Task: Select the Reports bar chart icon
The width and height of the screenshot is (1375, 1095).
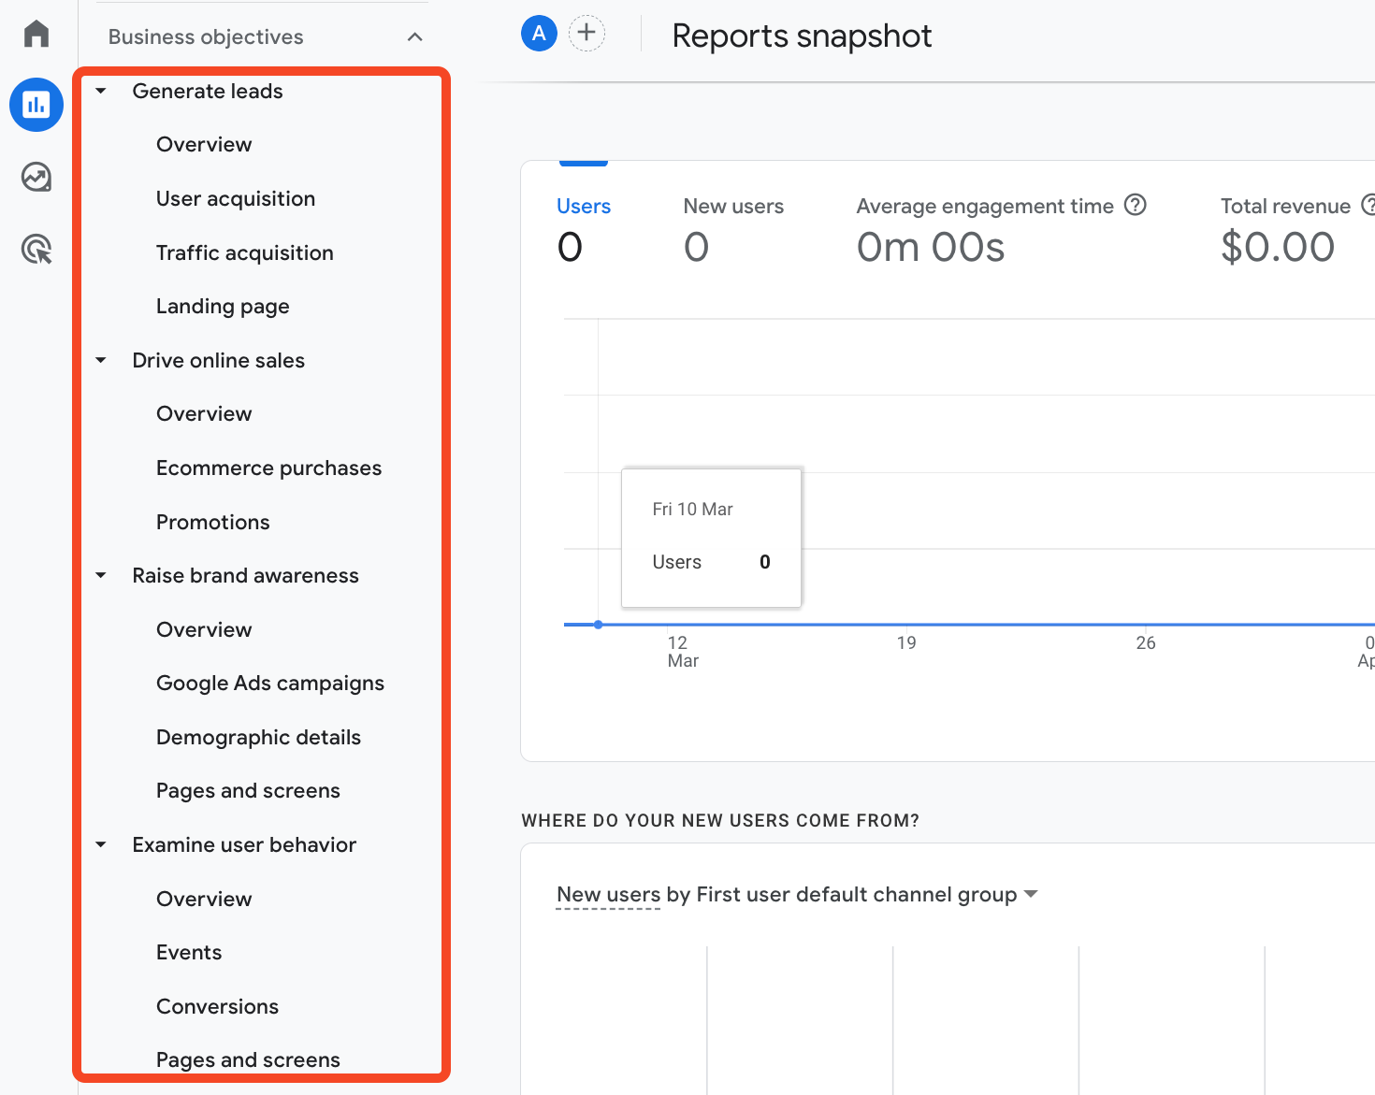Action: 36,105
